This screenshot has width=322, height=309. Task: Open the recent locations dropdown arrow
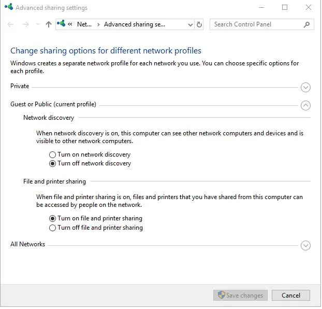click(x=38, y=24)
